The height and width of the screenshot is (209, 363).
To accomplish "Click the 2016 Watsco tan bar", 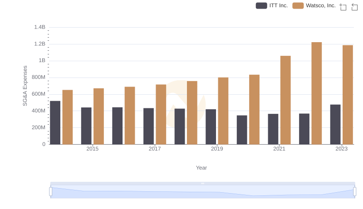I will (130, 116).
